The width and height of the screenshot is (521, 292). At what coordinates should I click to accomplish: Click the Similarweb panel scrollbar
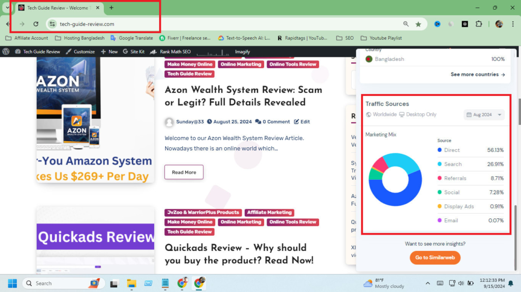pyautogui.click(x=515, y=237)
